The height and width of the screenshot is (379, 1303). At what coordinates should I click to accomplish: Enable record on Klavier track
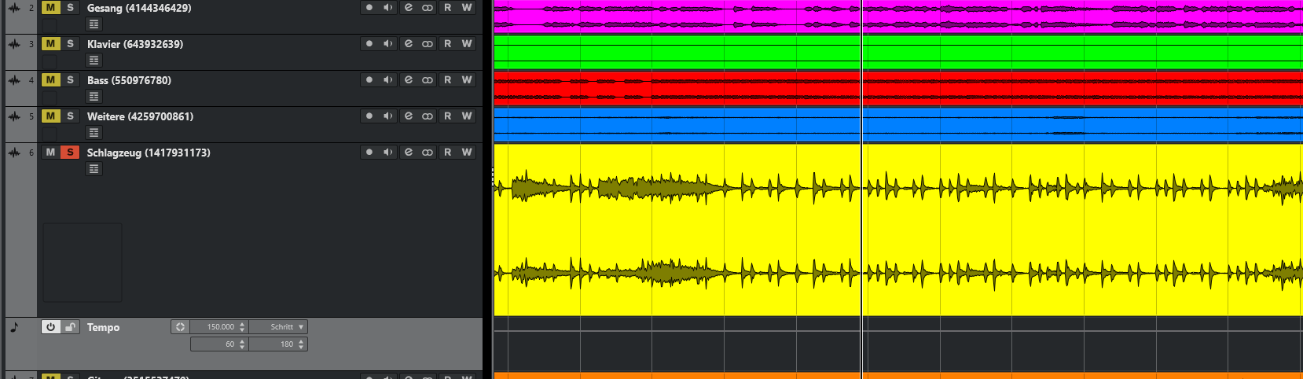click(369, 44)
